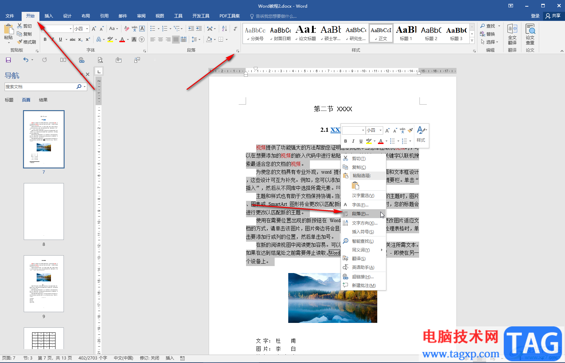Toggle justify alignment in Paragraph group
The image size is (565, 363).
tap(176, 39)
